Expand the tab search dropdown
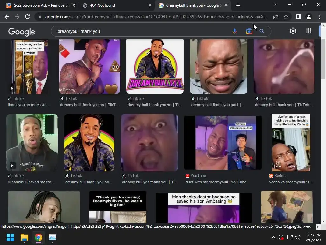The image size is (326, 245). [275, 4]
